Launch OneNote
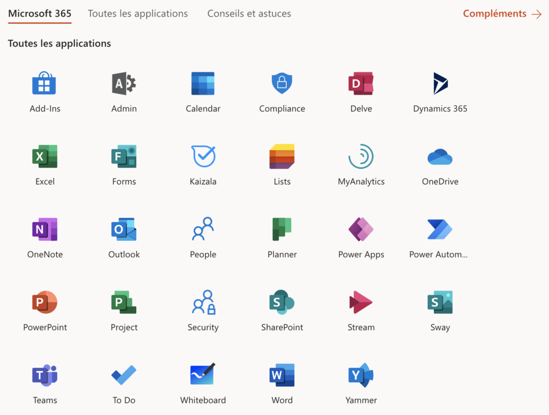The image size is (549, 415). point(44,229)
